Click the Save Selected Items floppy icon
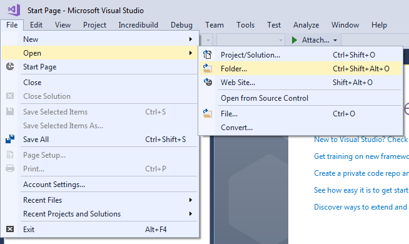The width and height of the screenshot is (409, 244). pyautogui.click(x=10, y=112)
